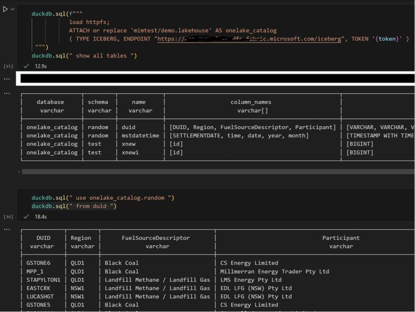The image size is (415, 312).
Task: Open the fabric.microsoft.com/iceberg endpoint link
Action: (x=250, y=39)
